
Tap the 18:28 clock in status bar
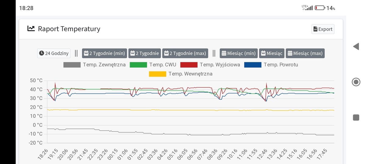[26, 8]
